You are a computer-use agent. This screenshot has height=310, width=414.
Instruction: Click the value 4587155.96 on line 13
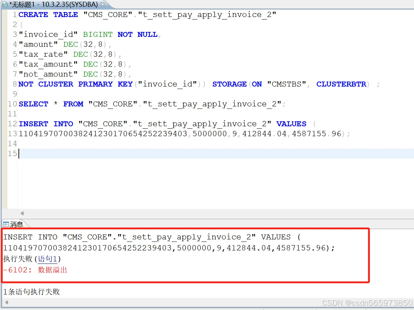(x=316, y=134)
